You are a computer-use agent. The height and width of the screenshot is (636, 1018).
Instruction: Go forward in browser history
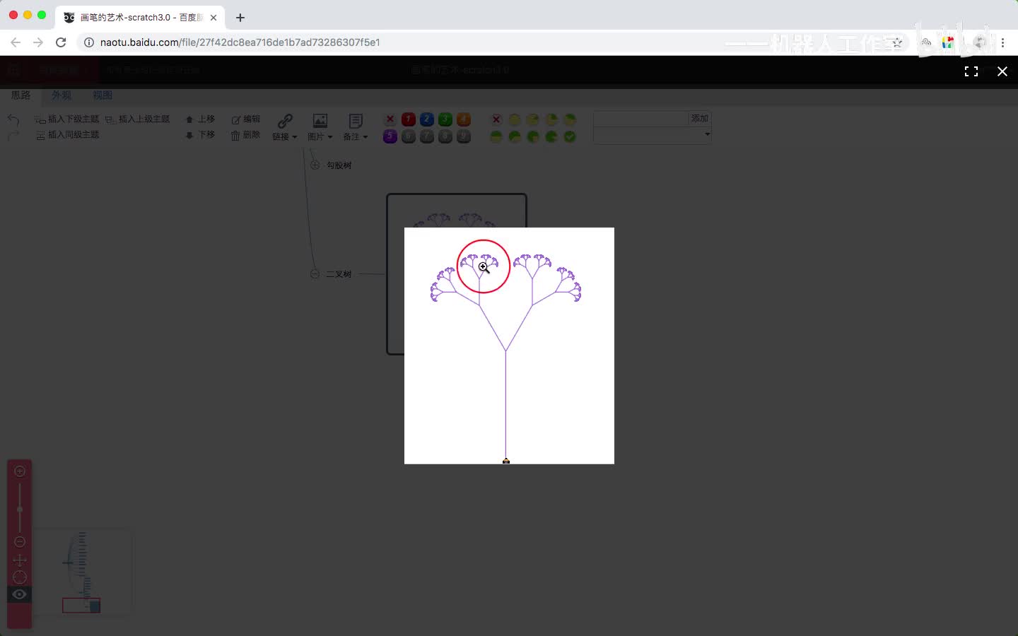coord(38,42)
